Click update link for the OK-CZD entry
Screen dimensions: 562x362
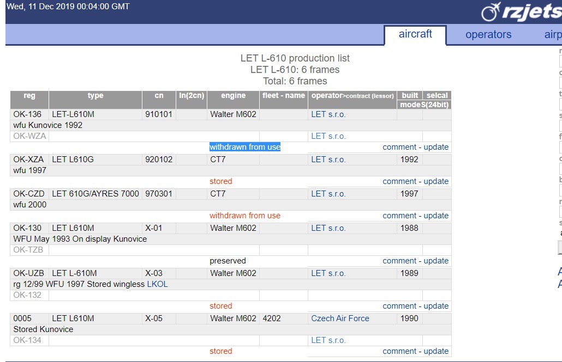tap(436, 216)
